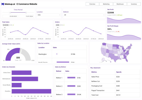Expand the Referrer dropdown set to All
Screen dimensions: 142x100
click(x=84, y=15)
